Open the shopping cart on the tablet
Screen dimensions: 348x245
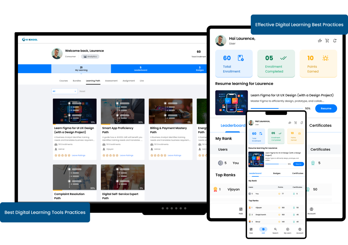327,41
